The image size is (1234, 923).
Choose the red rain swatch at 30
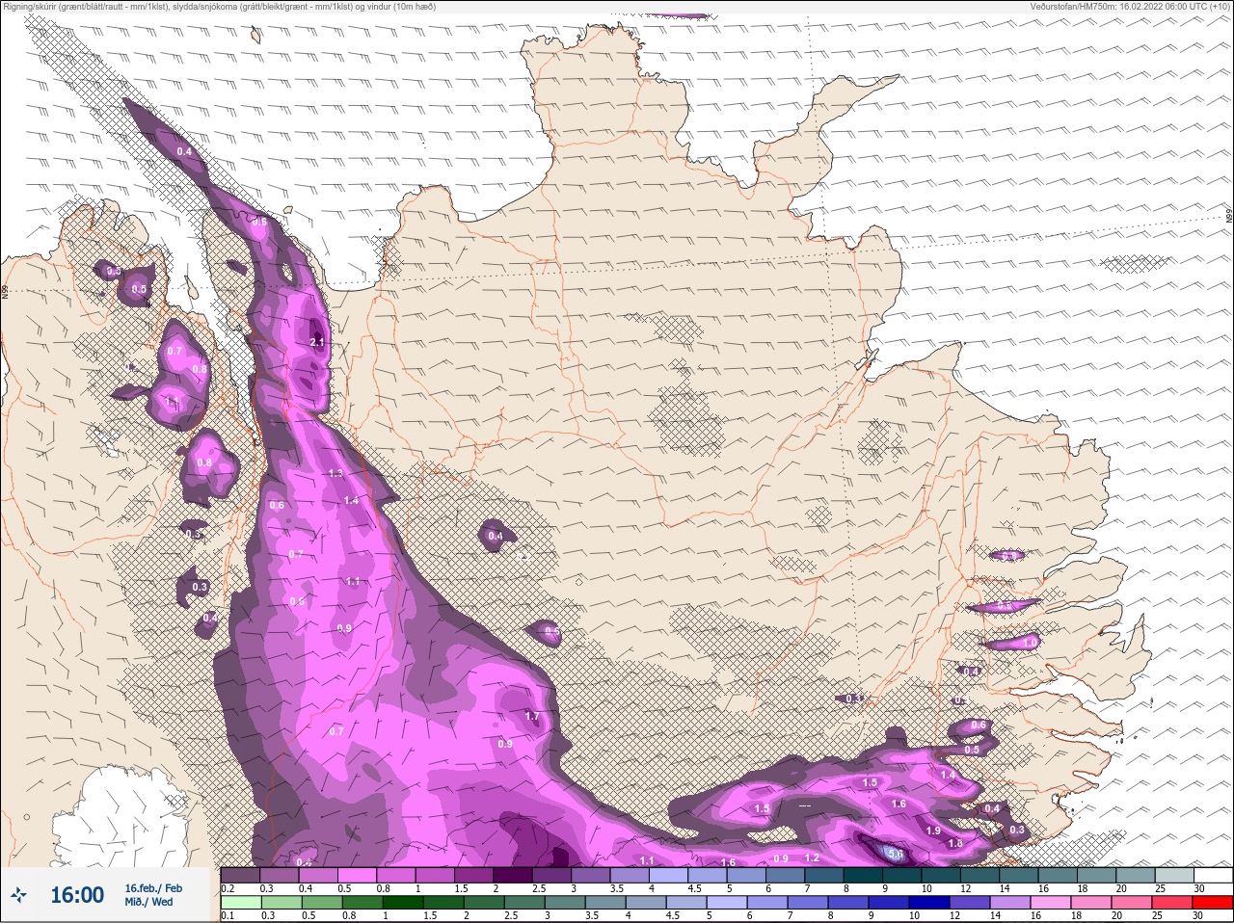pos(1213,903)
